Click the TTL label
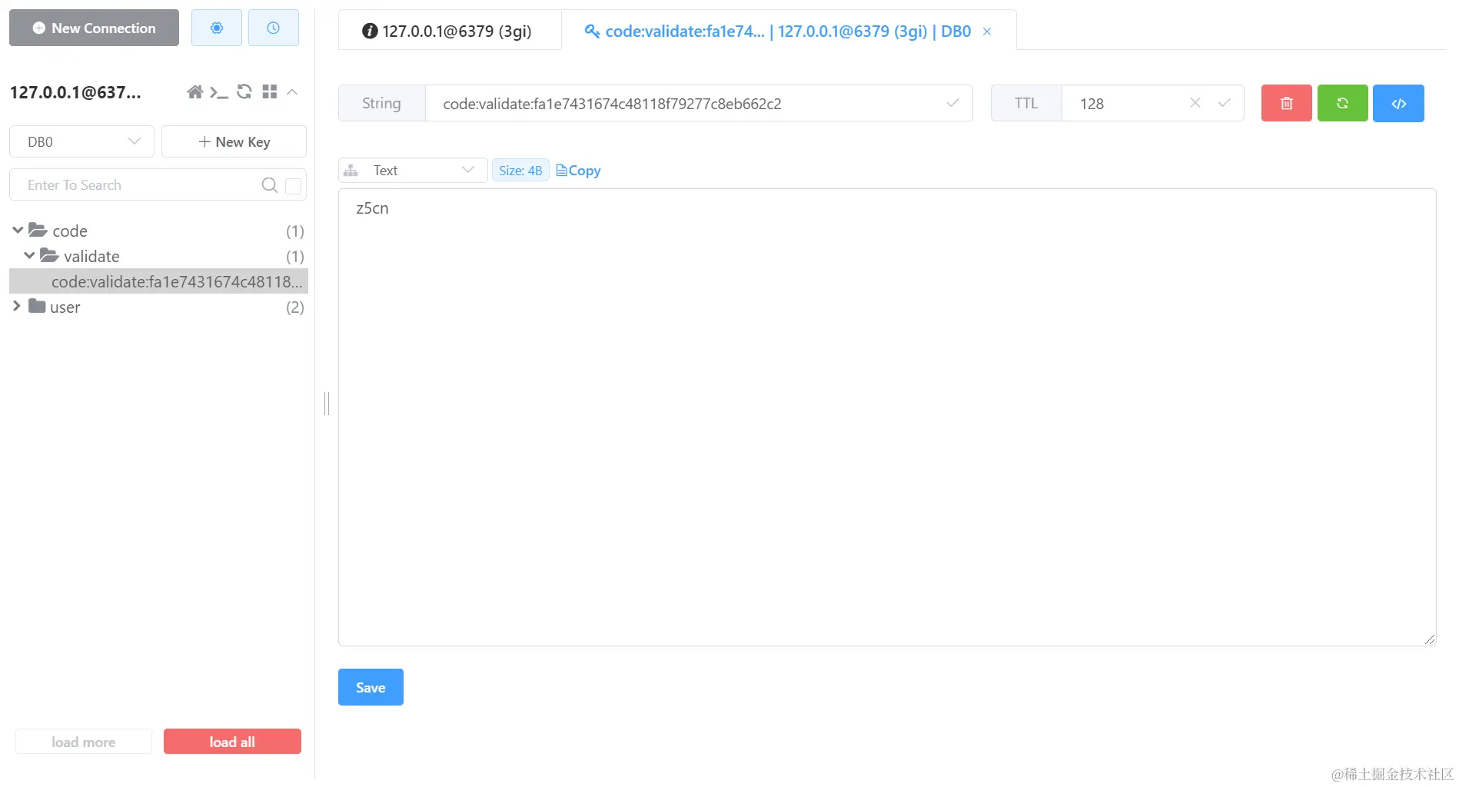This screenshot has height=787, width=1459. (x=1026, y=103)
